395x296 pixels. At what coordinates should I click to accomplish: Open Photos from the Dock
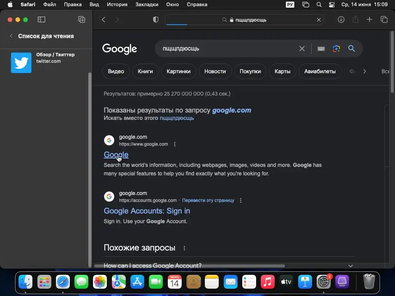click(100, 282)
